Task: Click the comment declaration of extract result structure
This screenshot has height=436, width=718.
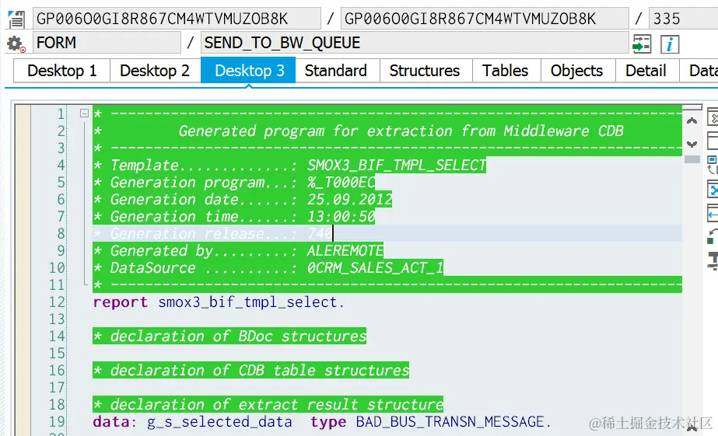Action: 268,404
